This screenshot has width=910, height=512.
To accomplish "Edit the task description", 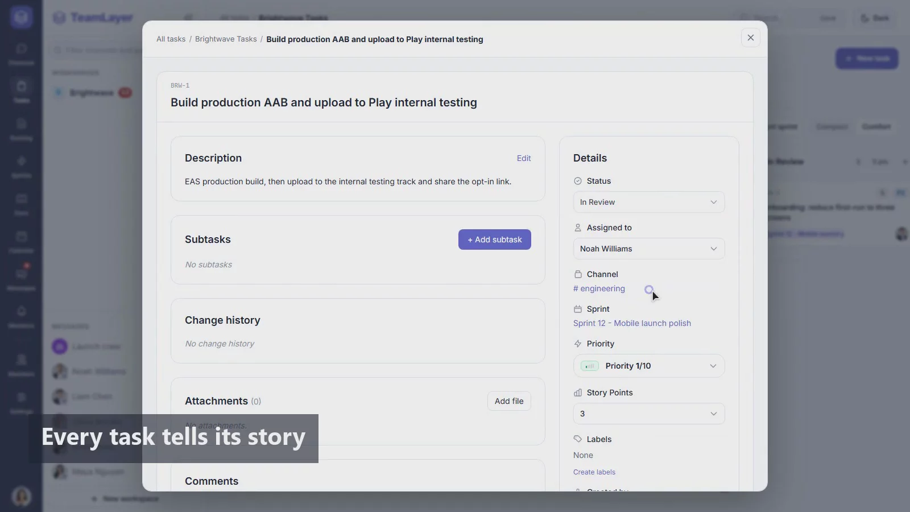I will [x=524, y=158].
